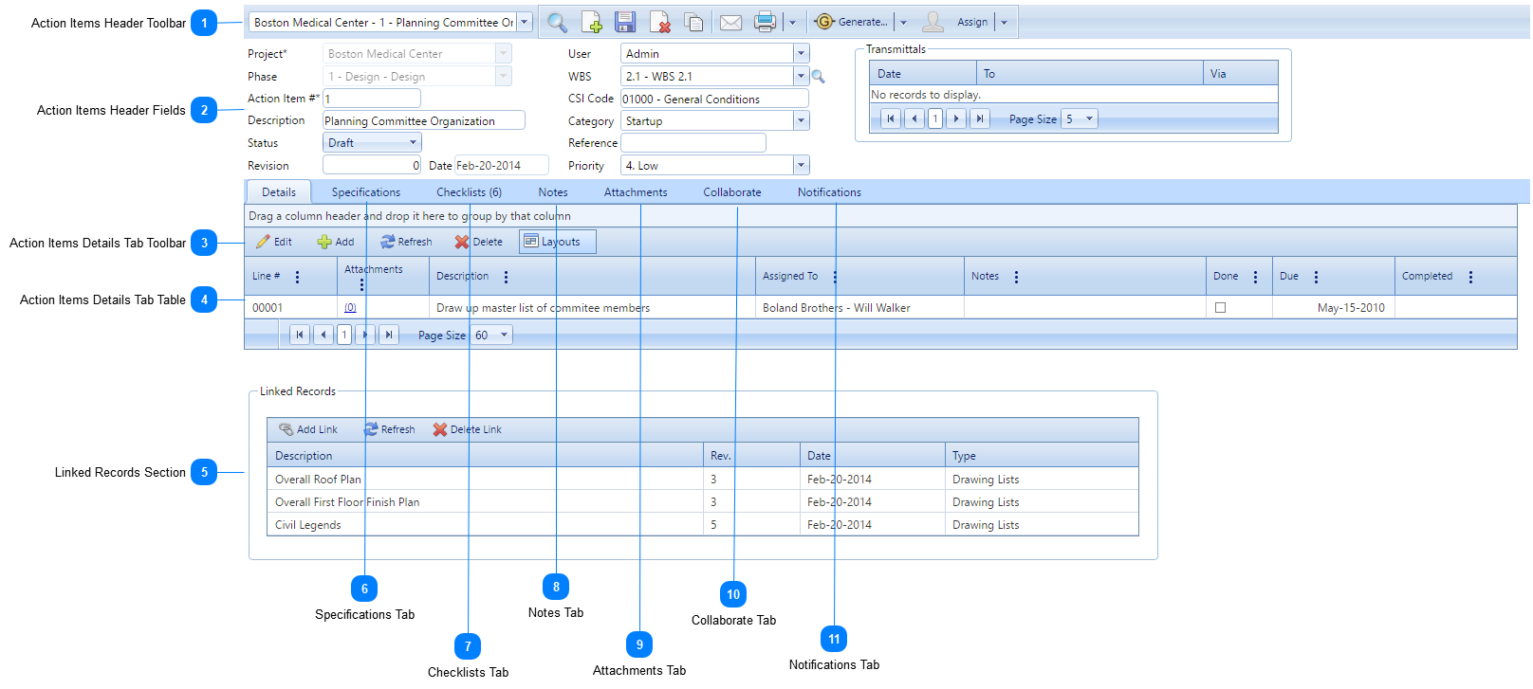Open the Checklists (6) tab

(x=469, y=191)
